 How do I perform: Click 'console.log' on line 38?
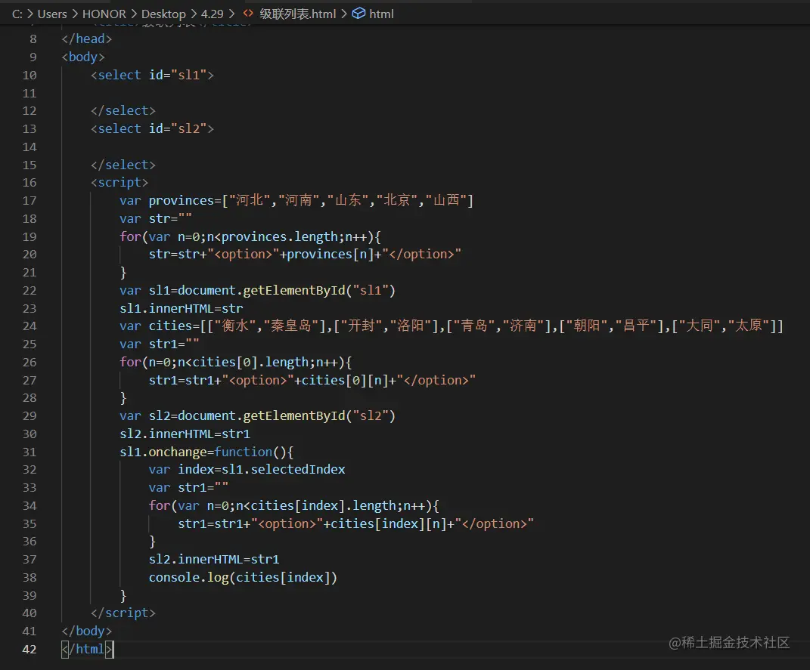point(188,578)
